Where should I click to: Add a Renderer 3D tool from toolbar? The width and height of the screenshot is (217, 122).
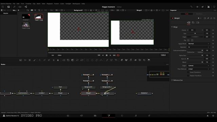pyautogui.click(x=149, y=60)
